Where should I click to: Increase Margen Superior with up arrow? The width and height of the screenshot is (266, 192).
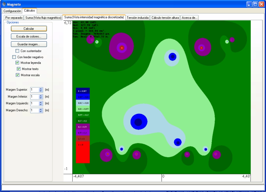(41, 89)
